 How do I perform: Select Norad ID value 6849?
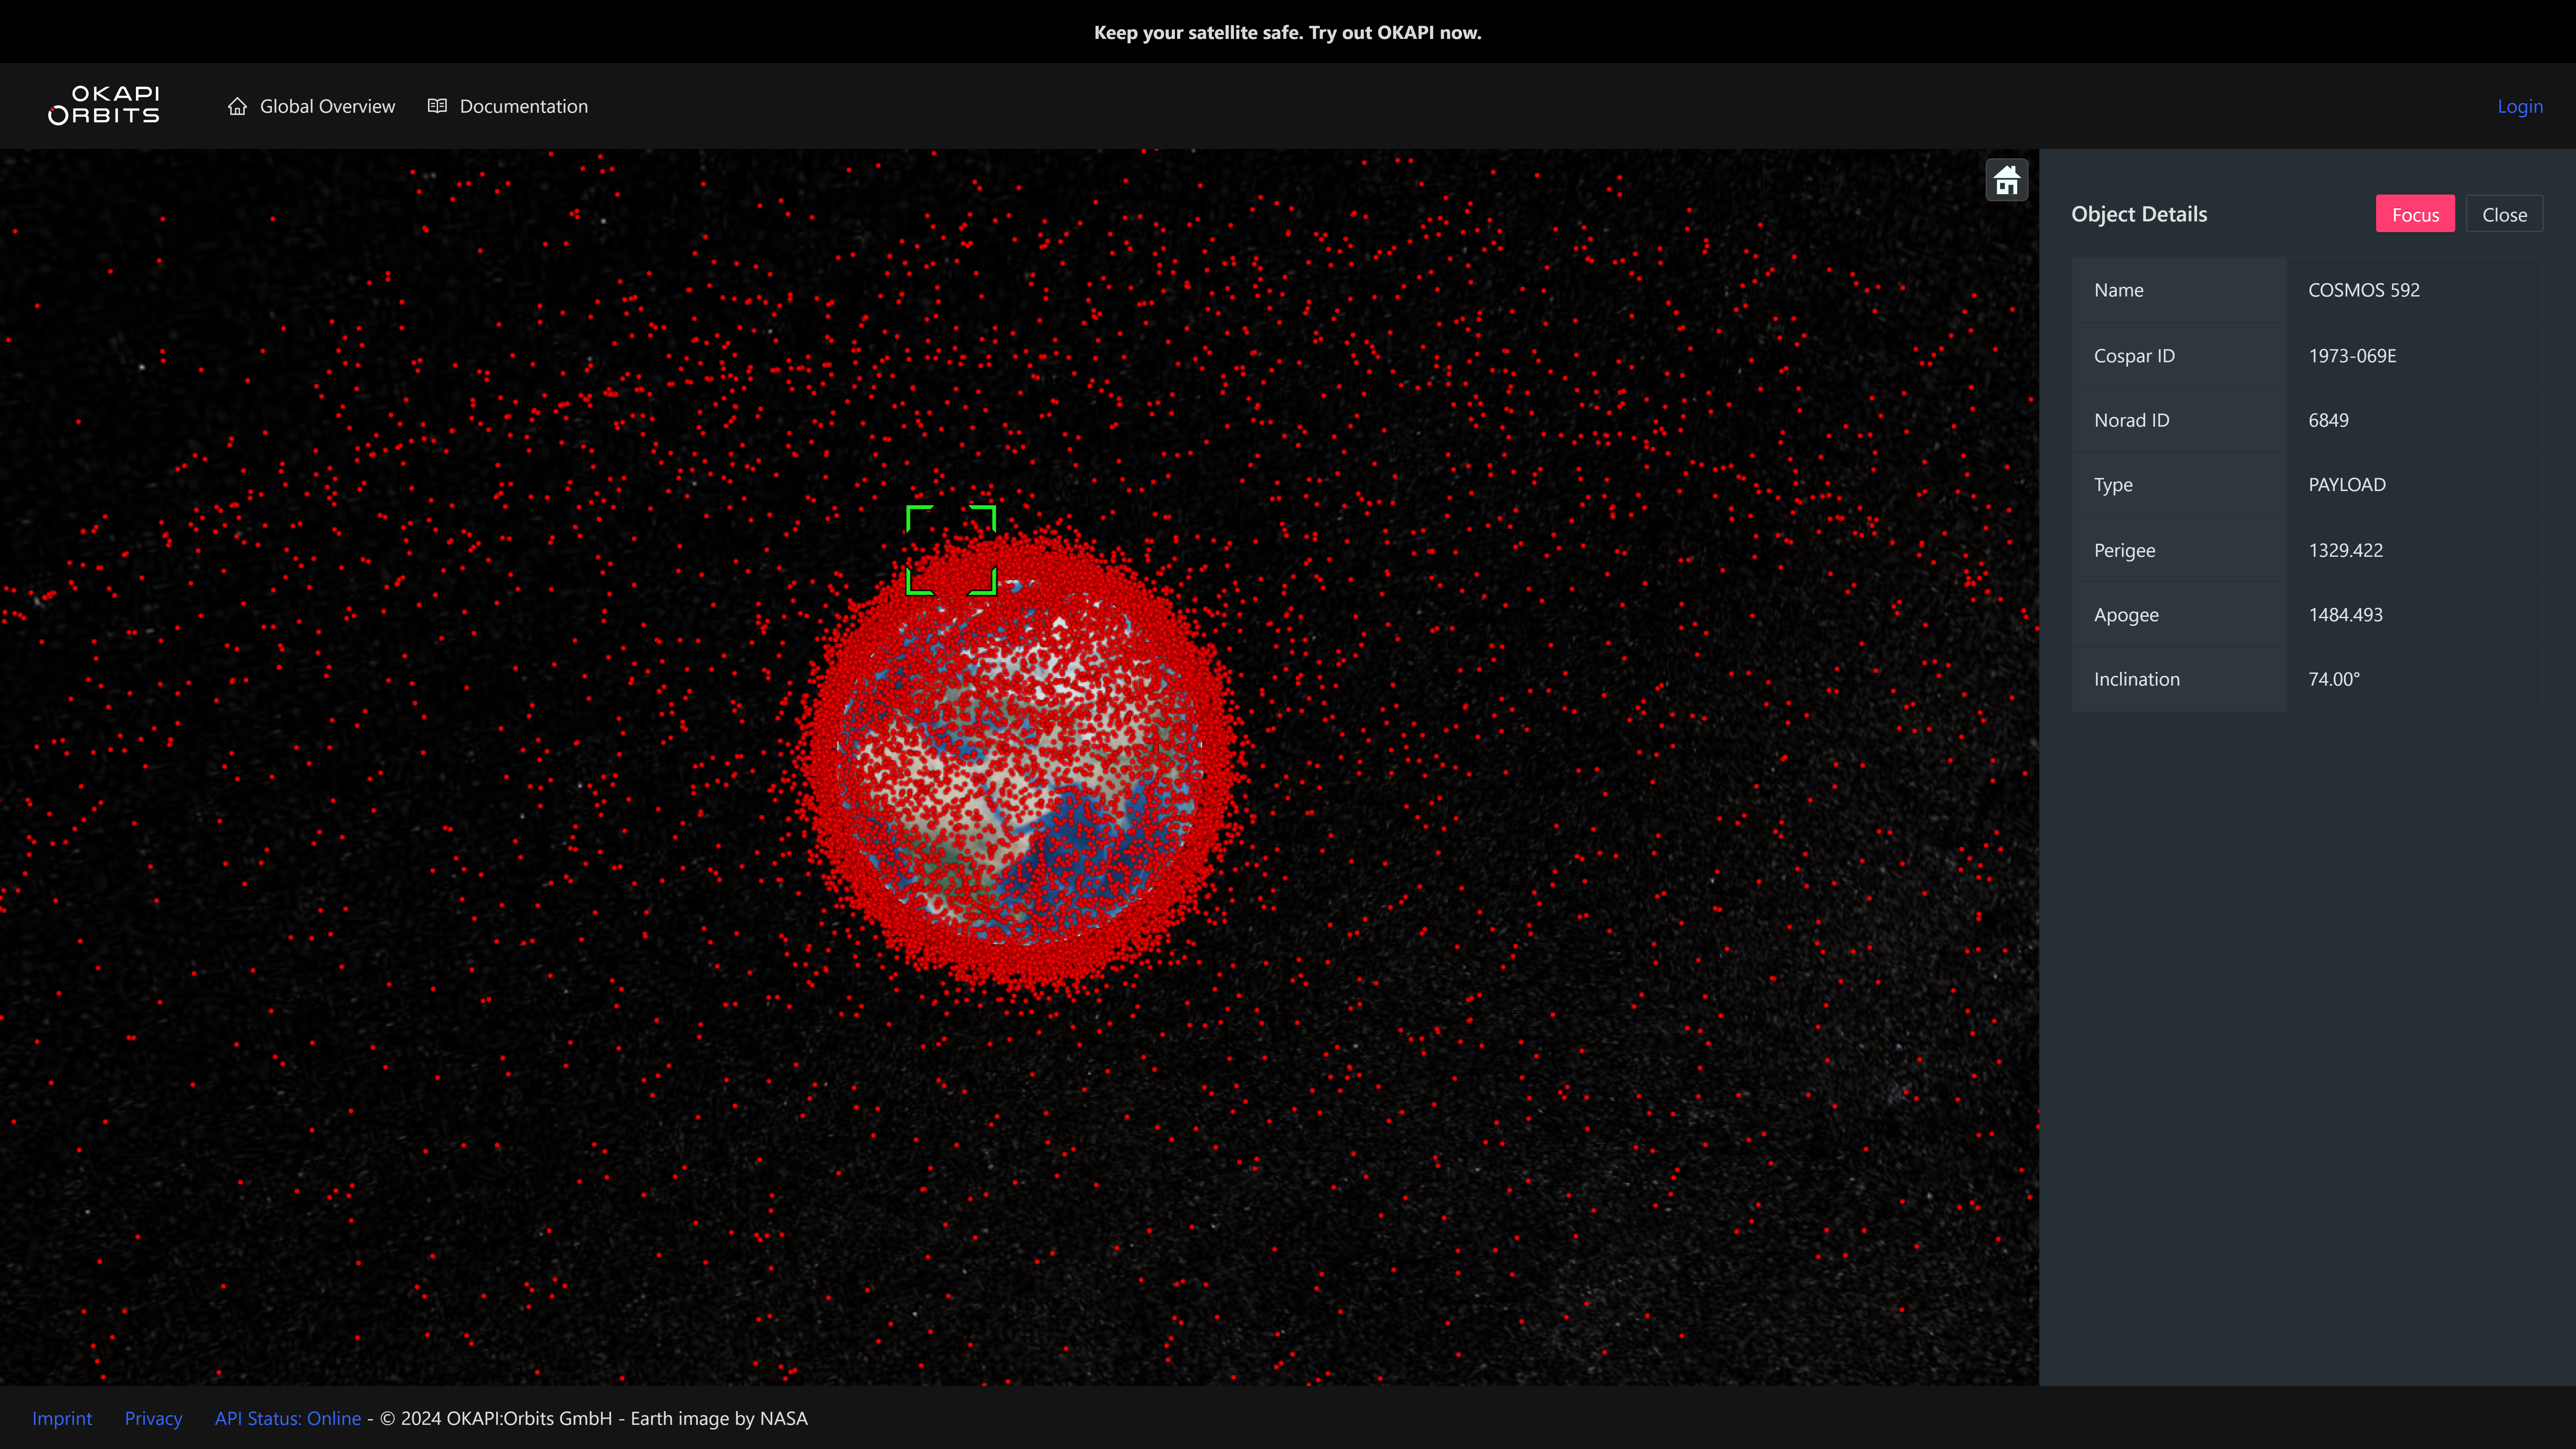[2328, 420]
